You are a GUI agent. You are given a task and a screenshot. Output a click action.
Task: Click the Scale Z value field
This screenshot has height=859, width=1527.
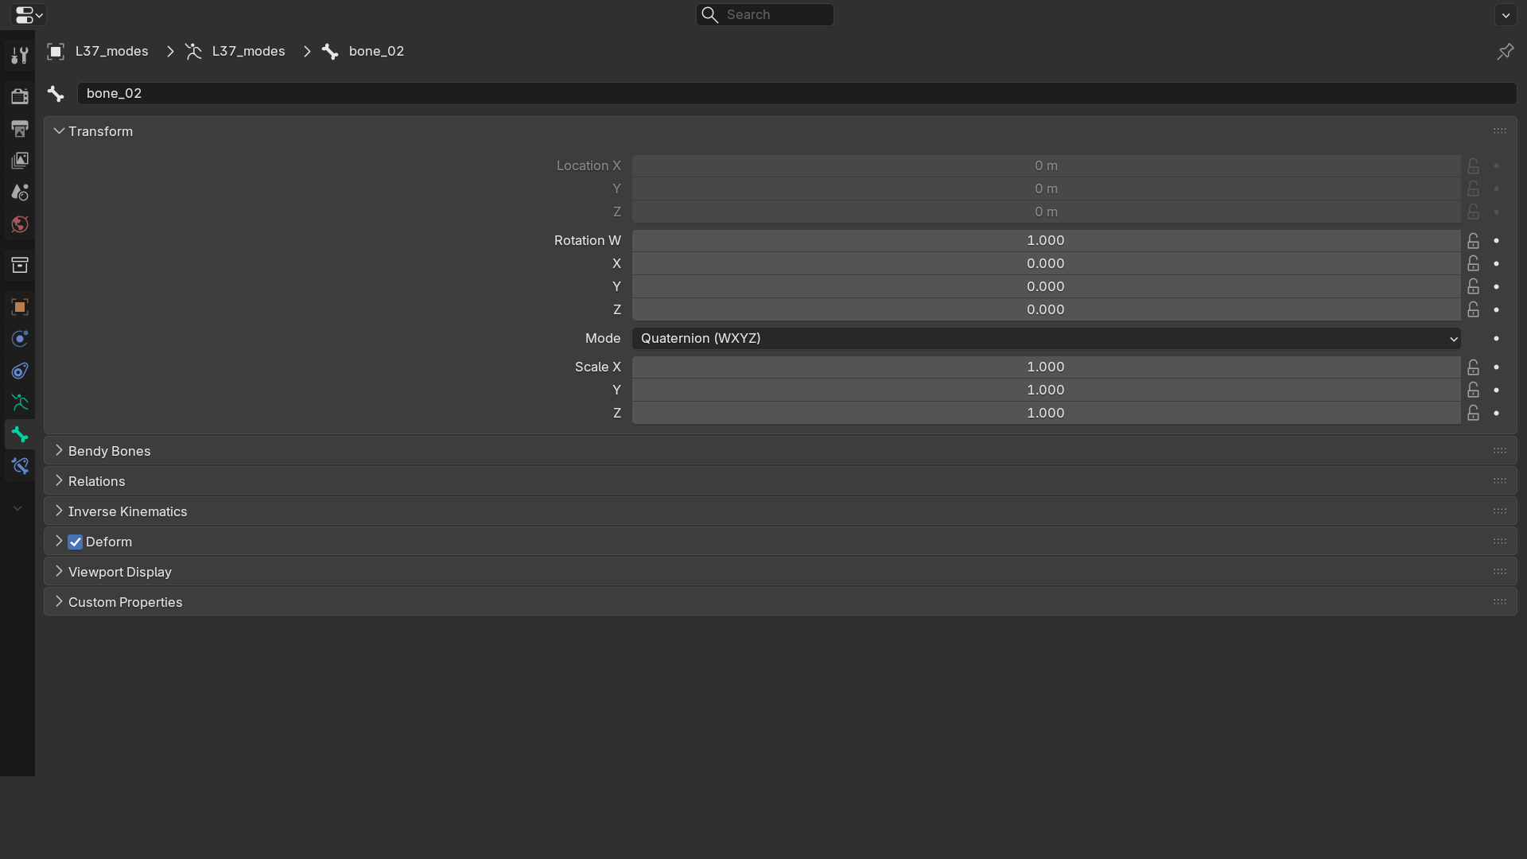[x=1046, y=413]
